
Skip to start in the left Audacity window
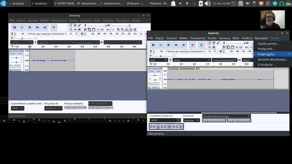click(37, 27)
